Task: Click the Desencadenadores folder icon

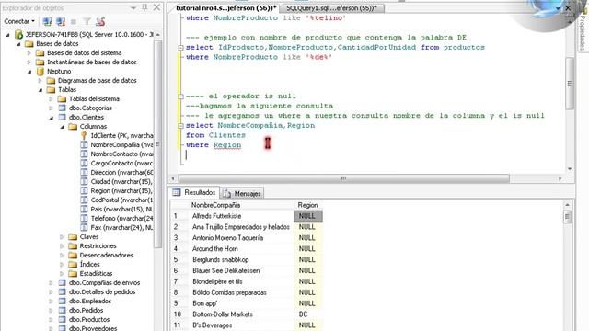Action: (x=73, y=256)
